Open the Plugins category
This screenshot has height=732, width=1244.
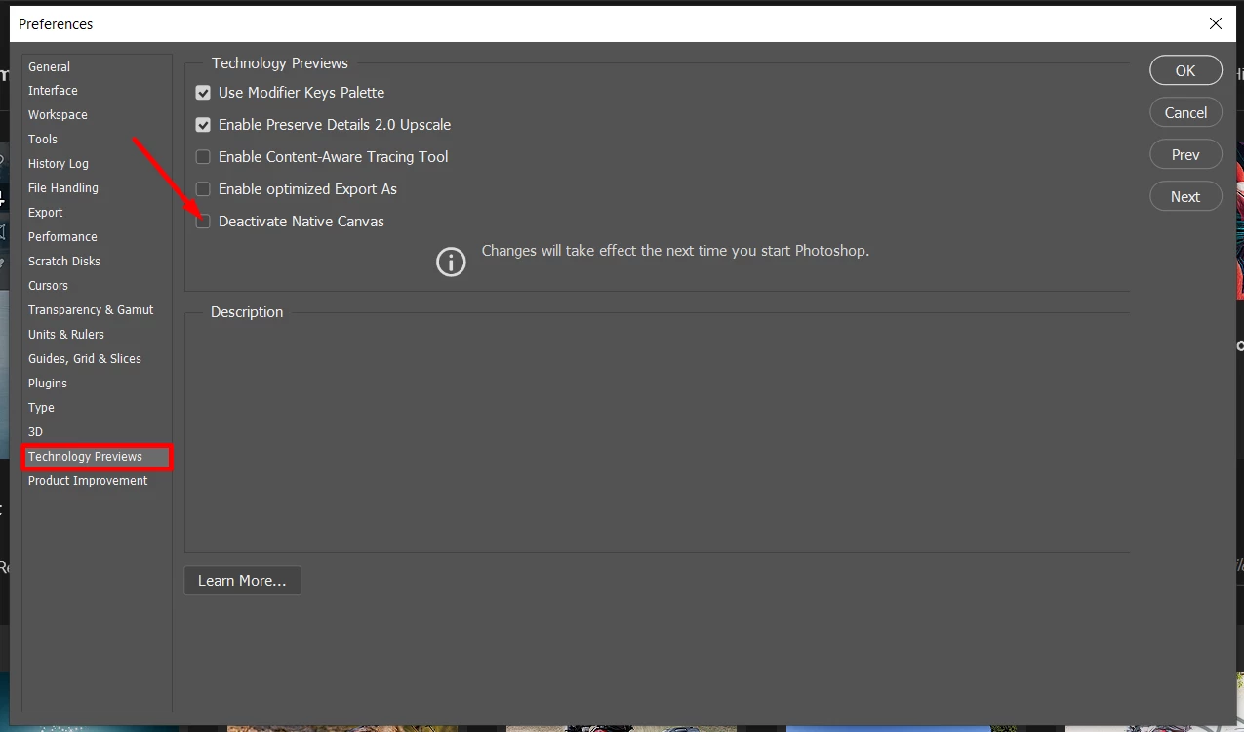tap(48, 384)
